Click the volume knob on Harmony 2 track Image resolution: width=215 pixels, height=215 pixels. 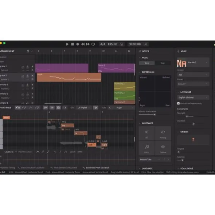(x=23, y=95)
